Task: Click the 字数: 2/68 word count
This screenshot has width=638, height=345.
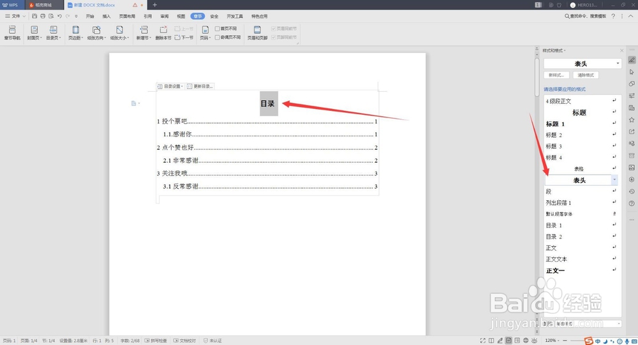Action: click(x=130, y=341)
